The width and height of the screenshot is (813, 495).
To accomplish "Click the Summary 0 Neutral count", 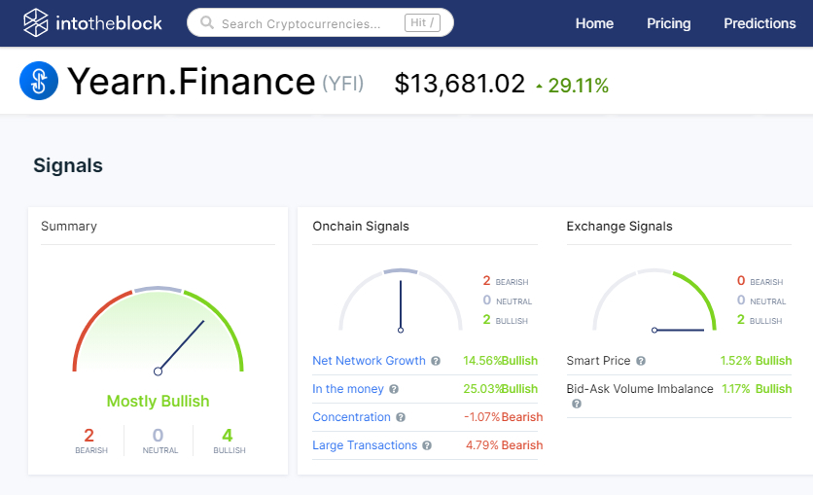I will click(159, 442).
